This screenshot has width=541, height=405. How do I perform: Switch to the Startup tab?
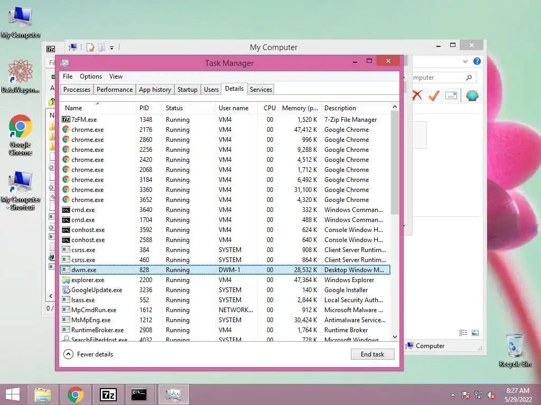click(188, 90)
